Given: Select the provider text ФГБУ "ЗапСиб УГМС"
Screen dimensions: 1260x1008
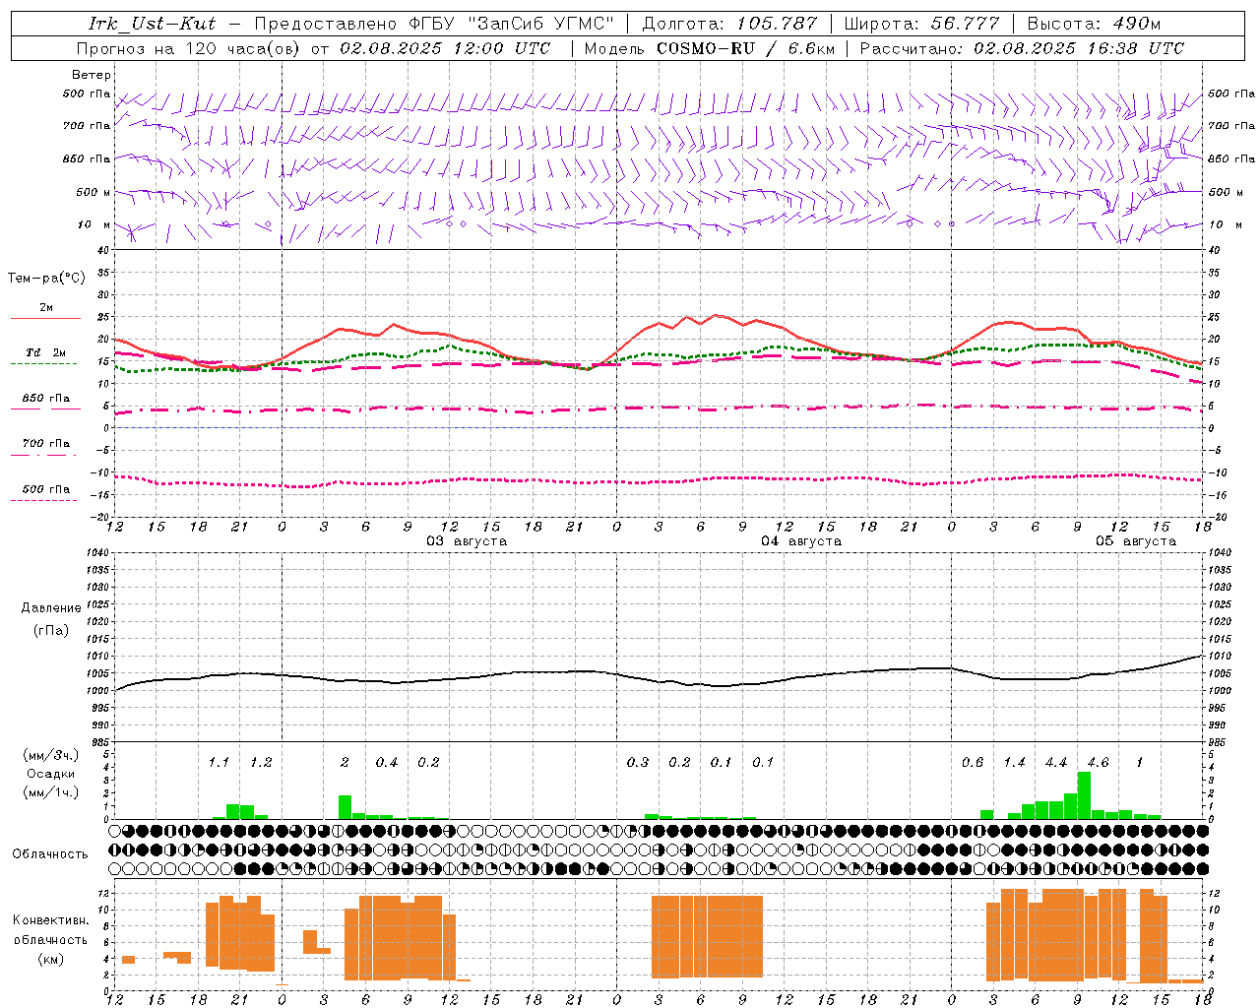Looking at the screenshot, I should pyautogui.click(x=511, y=23).
